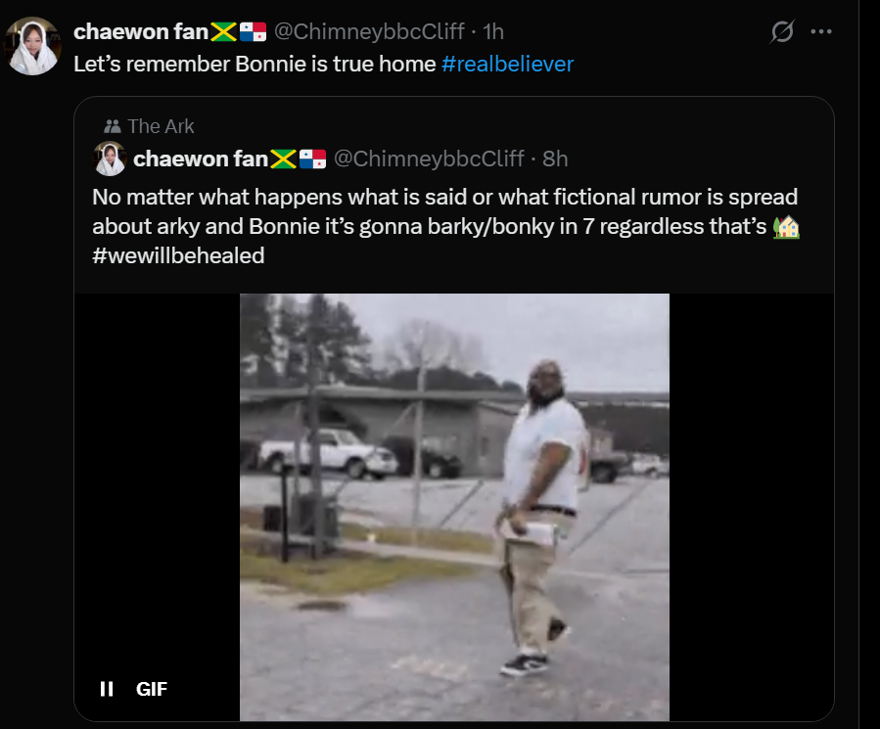Open the quoted post's small avatar

pyautogui.click(x=110, y=159)
